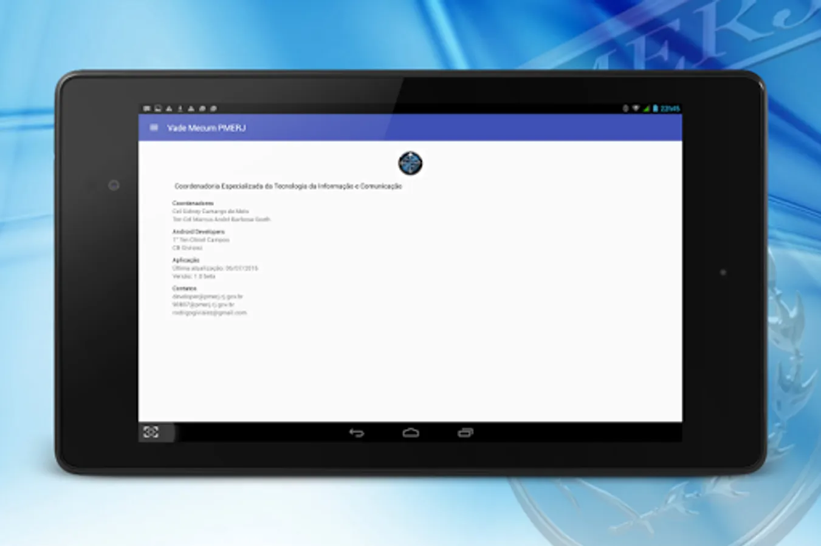The width and height of the screenshot is (821, 546).
Task: Select the Coordenadores section label
Action: tap(193, 203)
